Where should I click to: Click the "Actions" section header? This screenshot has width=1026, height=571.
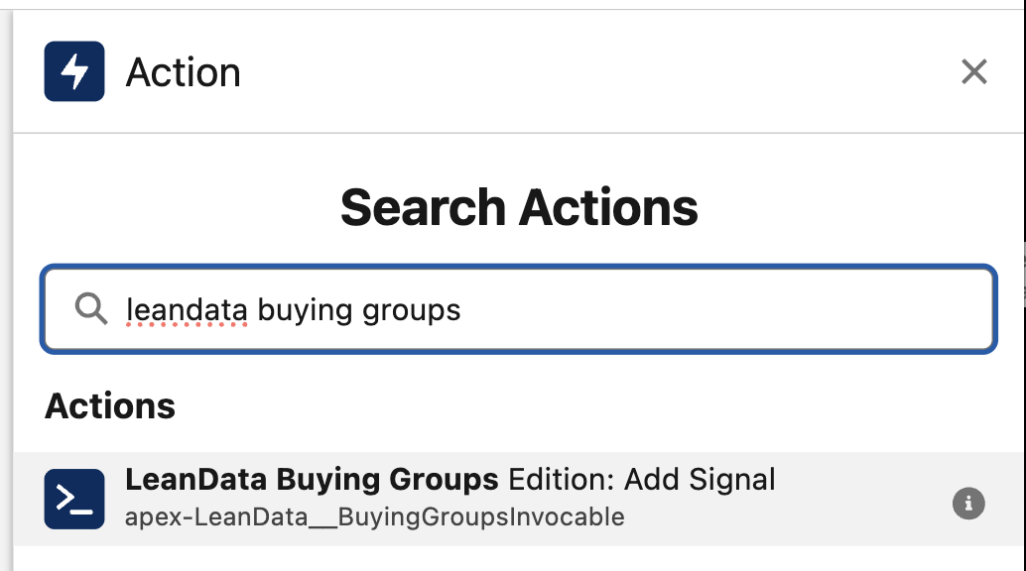click(x=110, y=406)
